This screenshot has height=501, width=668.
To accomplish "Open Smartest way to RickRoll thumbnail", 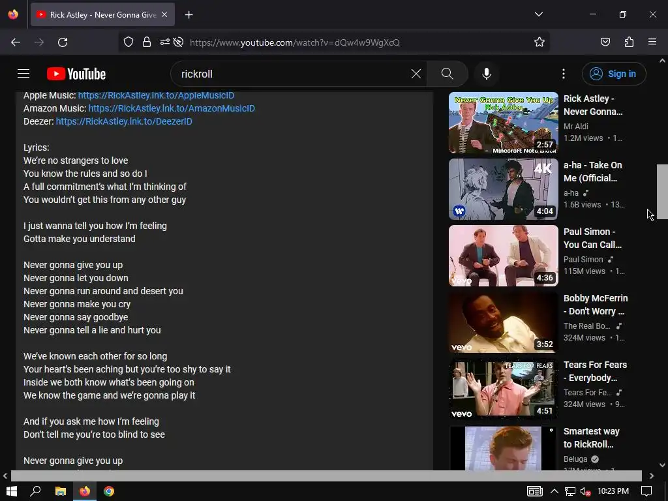I will click(503, 448).
